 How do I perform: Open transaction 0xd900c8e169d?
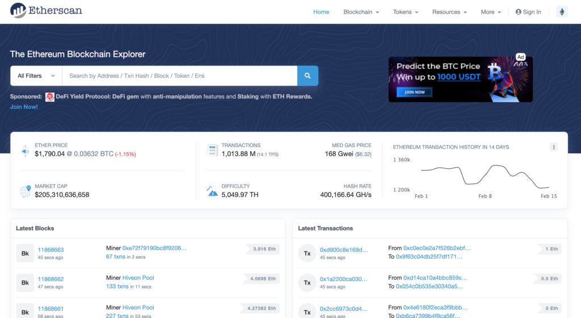344,250
